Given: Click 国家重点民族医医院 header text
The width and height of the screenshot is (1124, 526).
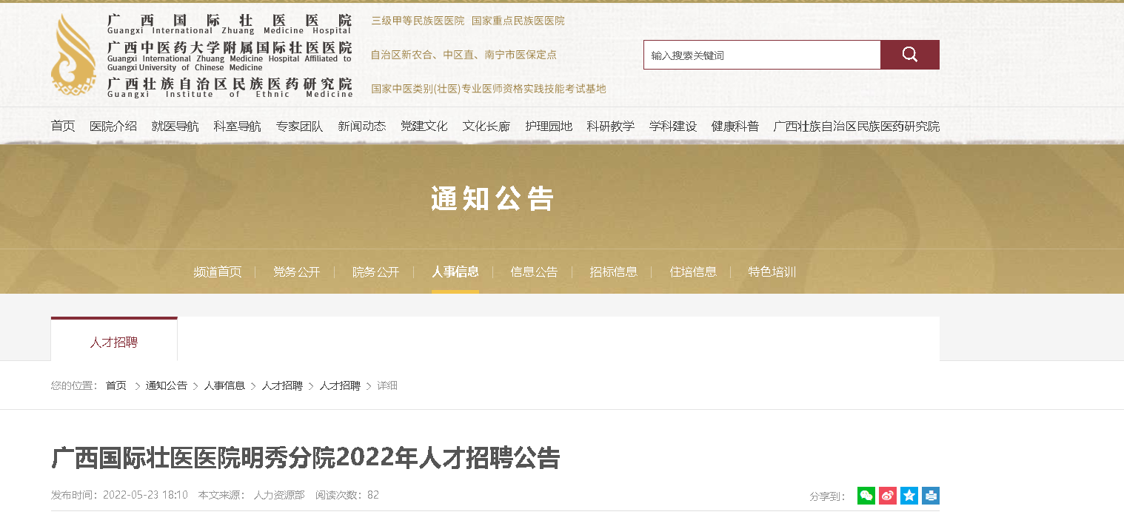Looking at the screenshot, I should point(518,21).
